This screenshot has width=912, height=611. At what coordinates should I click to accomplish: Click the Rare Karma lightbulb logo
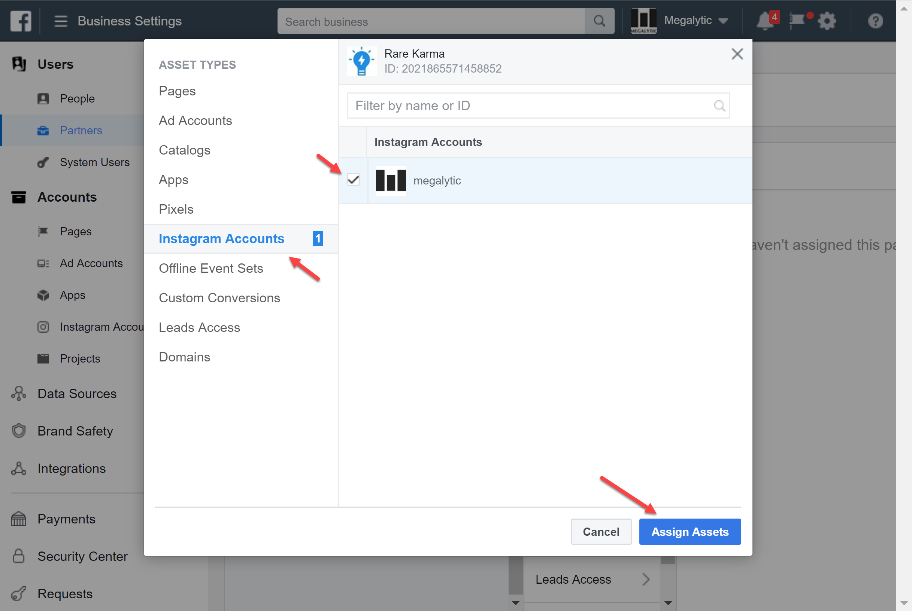tap(361, 61)
